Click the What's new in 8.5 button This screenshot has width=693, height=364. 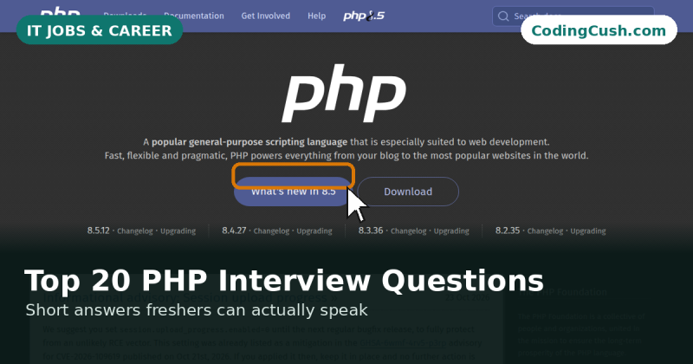click(293, 192)
